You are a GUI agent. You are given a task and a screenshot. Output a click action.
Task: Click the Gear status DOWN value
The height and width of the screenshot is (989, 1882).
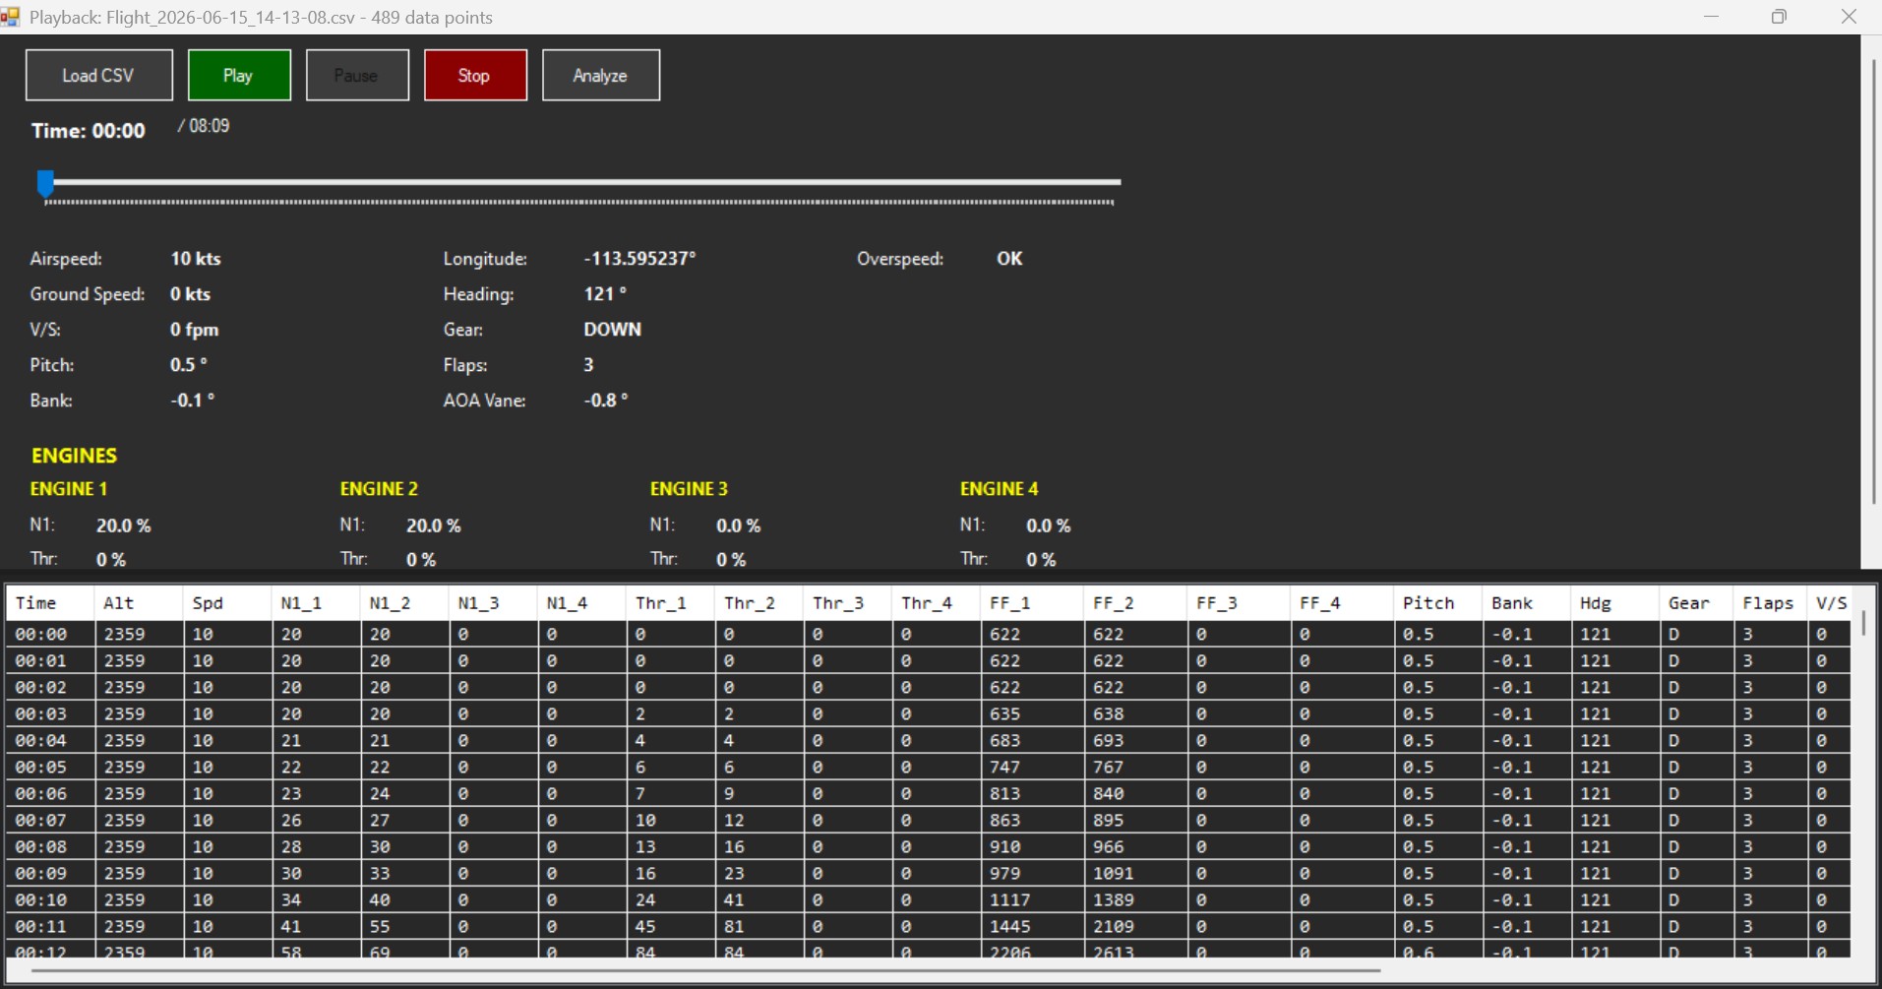[612, 330]
